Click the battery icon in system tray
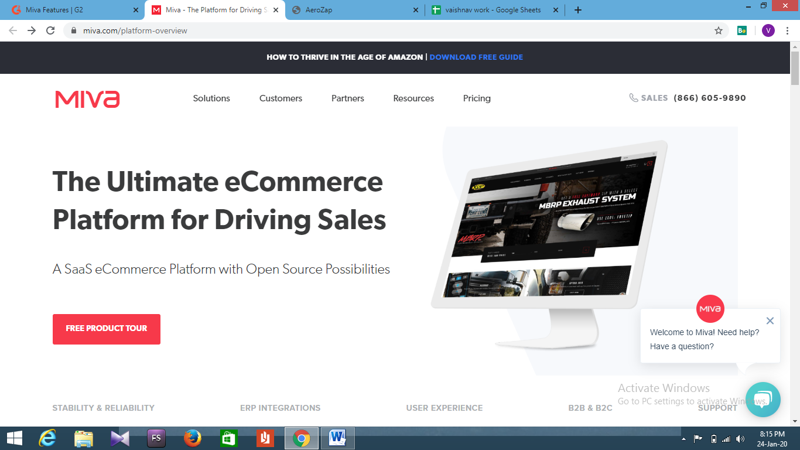This screenshot has width=800, height=450. (713, 439)
